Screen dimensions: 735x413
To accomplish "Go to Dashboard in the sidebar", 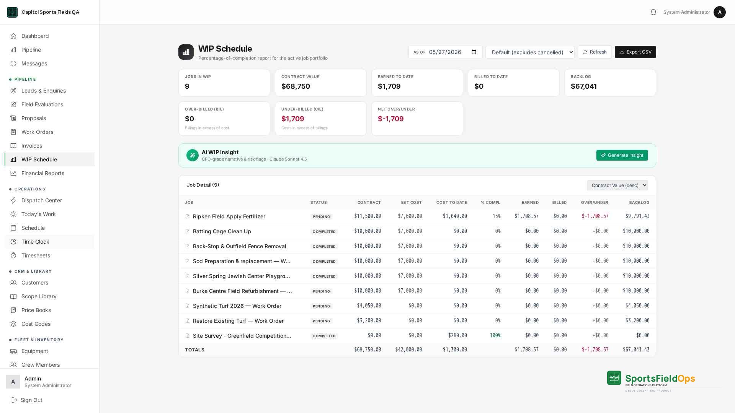I will [50, 36].
